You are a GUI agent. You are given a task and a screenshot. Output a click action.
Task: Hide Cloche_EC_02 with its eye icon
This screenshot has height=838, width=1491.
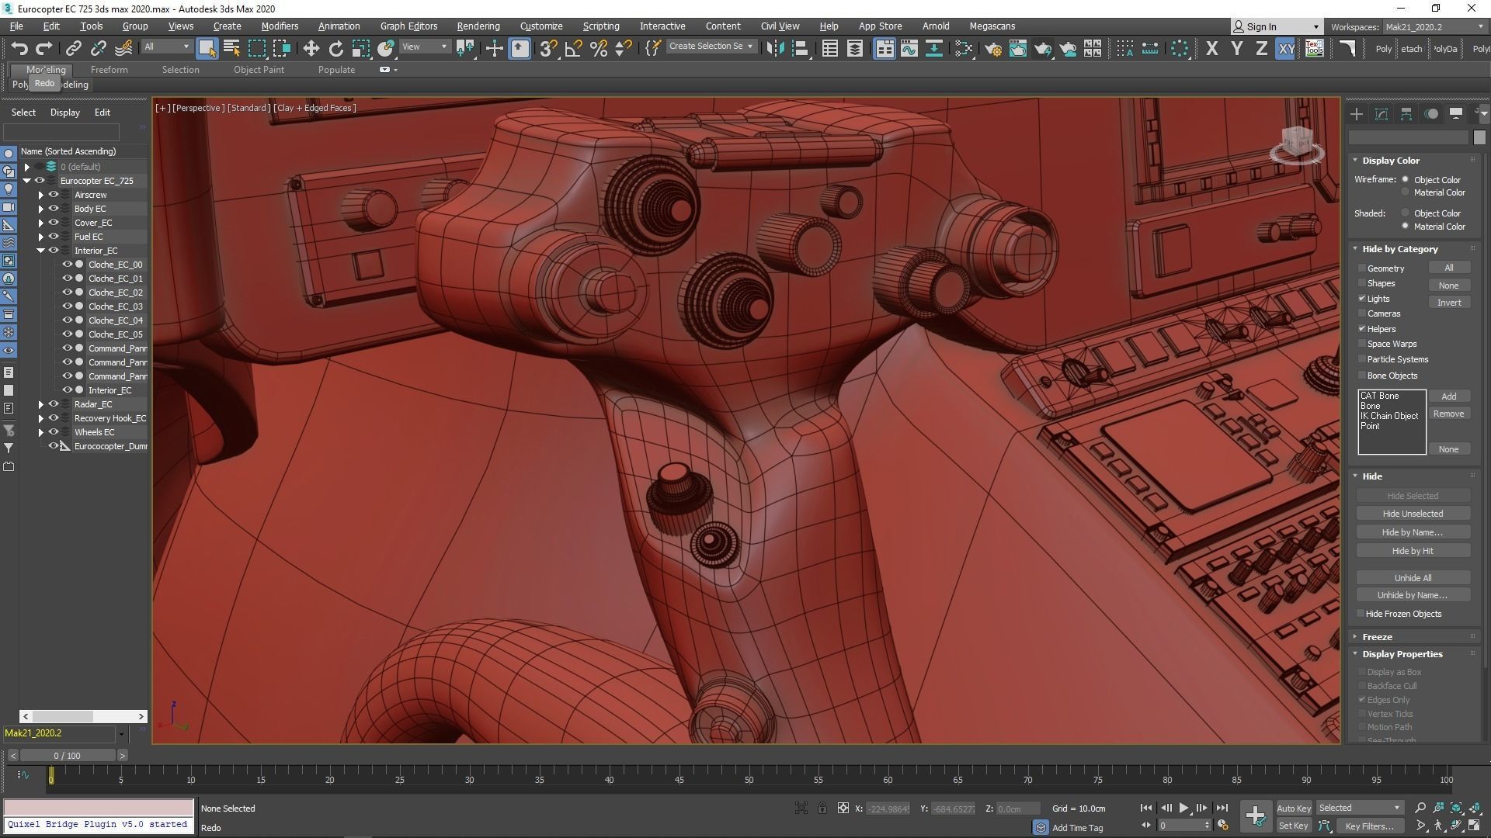(68, 293)
